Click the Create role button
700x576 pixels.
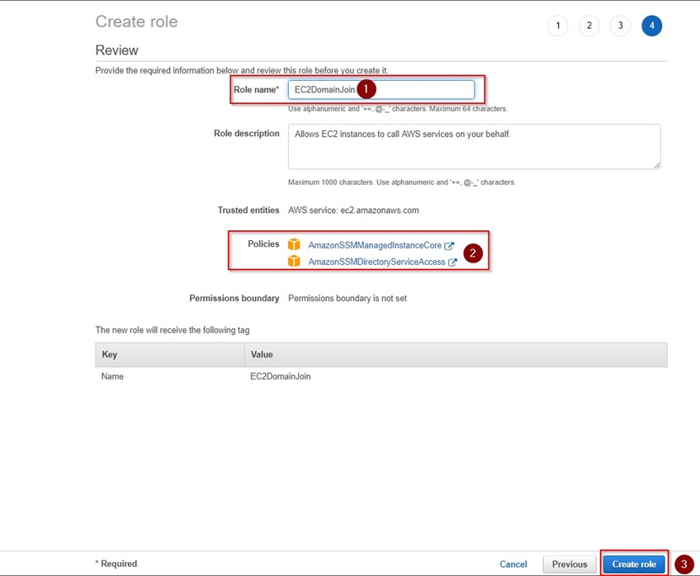tap(634, 564)
